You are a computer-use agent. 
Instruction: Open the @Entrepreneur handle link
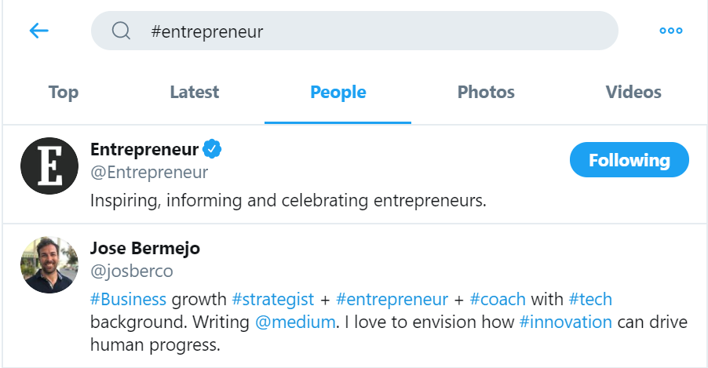point(149,172)
